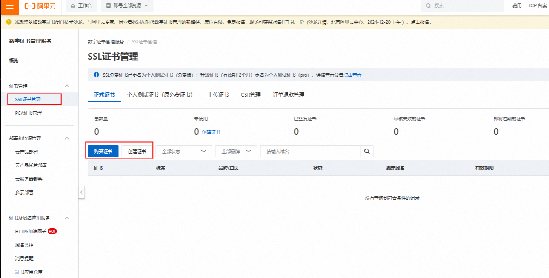
Task: Open 消息提醒 in the sidebar
Action: click(x=24, y=258)
